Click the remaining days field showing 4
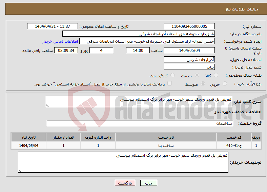Image resolution: width=267 pixels, height=192 pixels. click(x=101, y=50)
